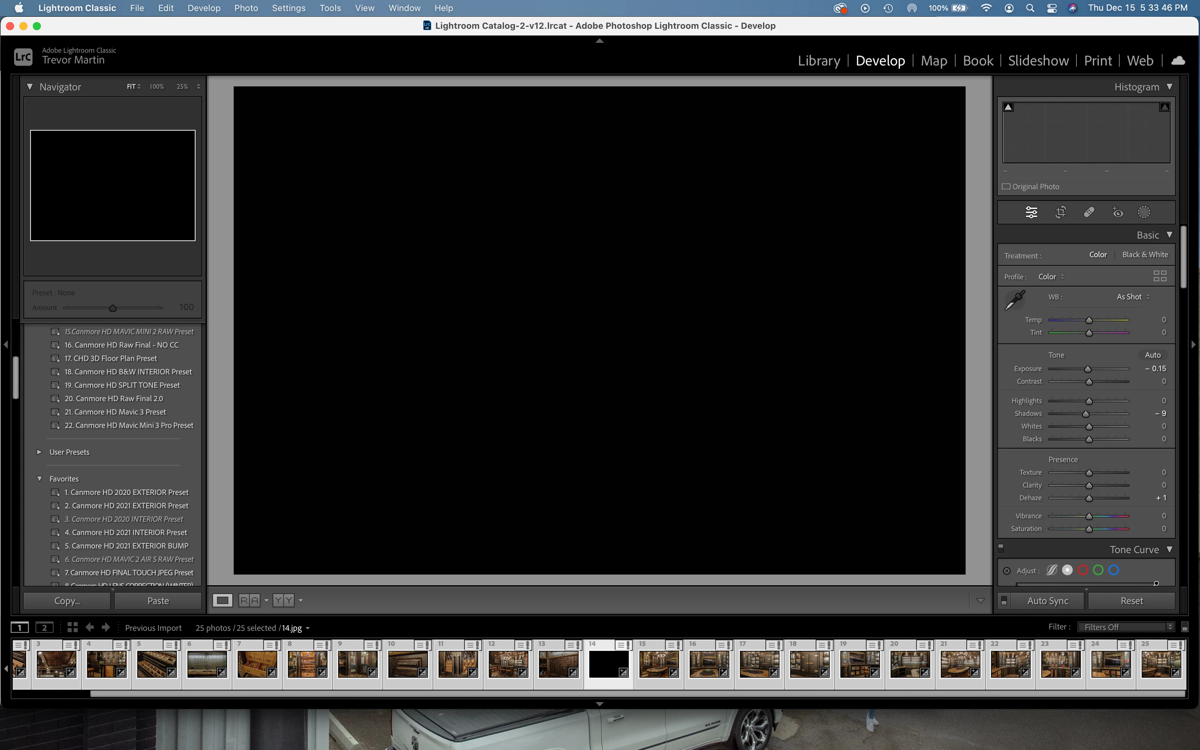
Task: Open the Profile Browser grid icon
Action: coord(1160,276)
